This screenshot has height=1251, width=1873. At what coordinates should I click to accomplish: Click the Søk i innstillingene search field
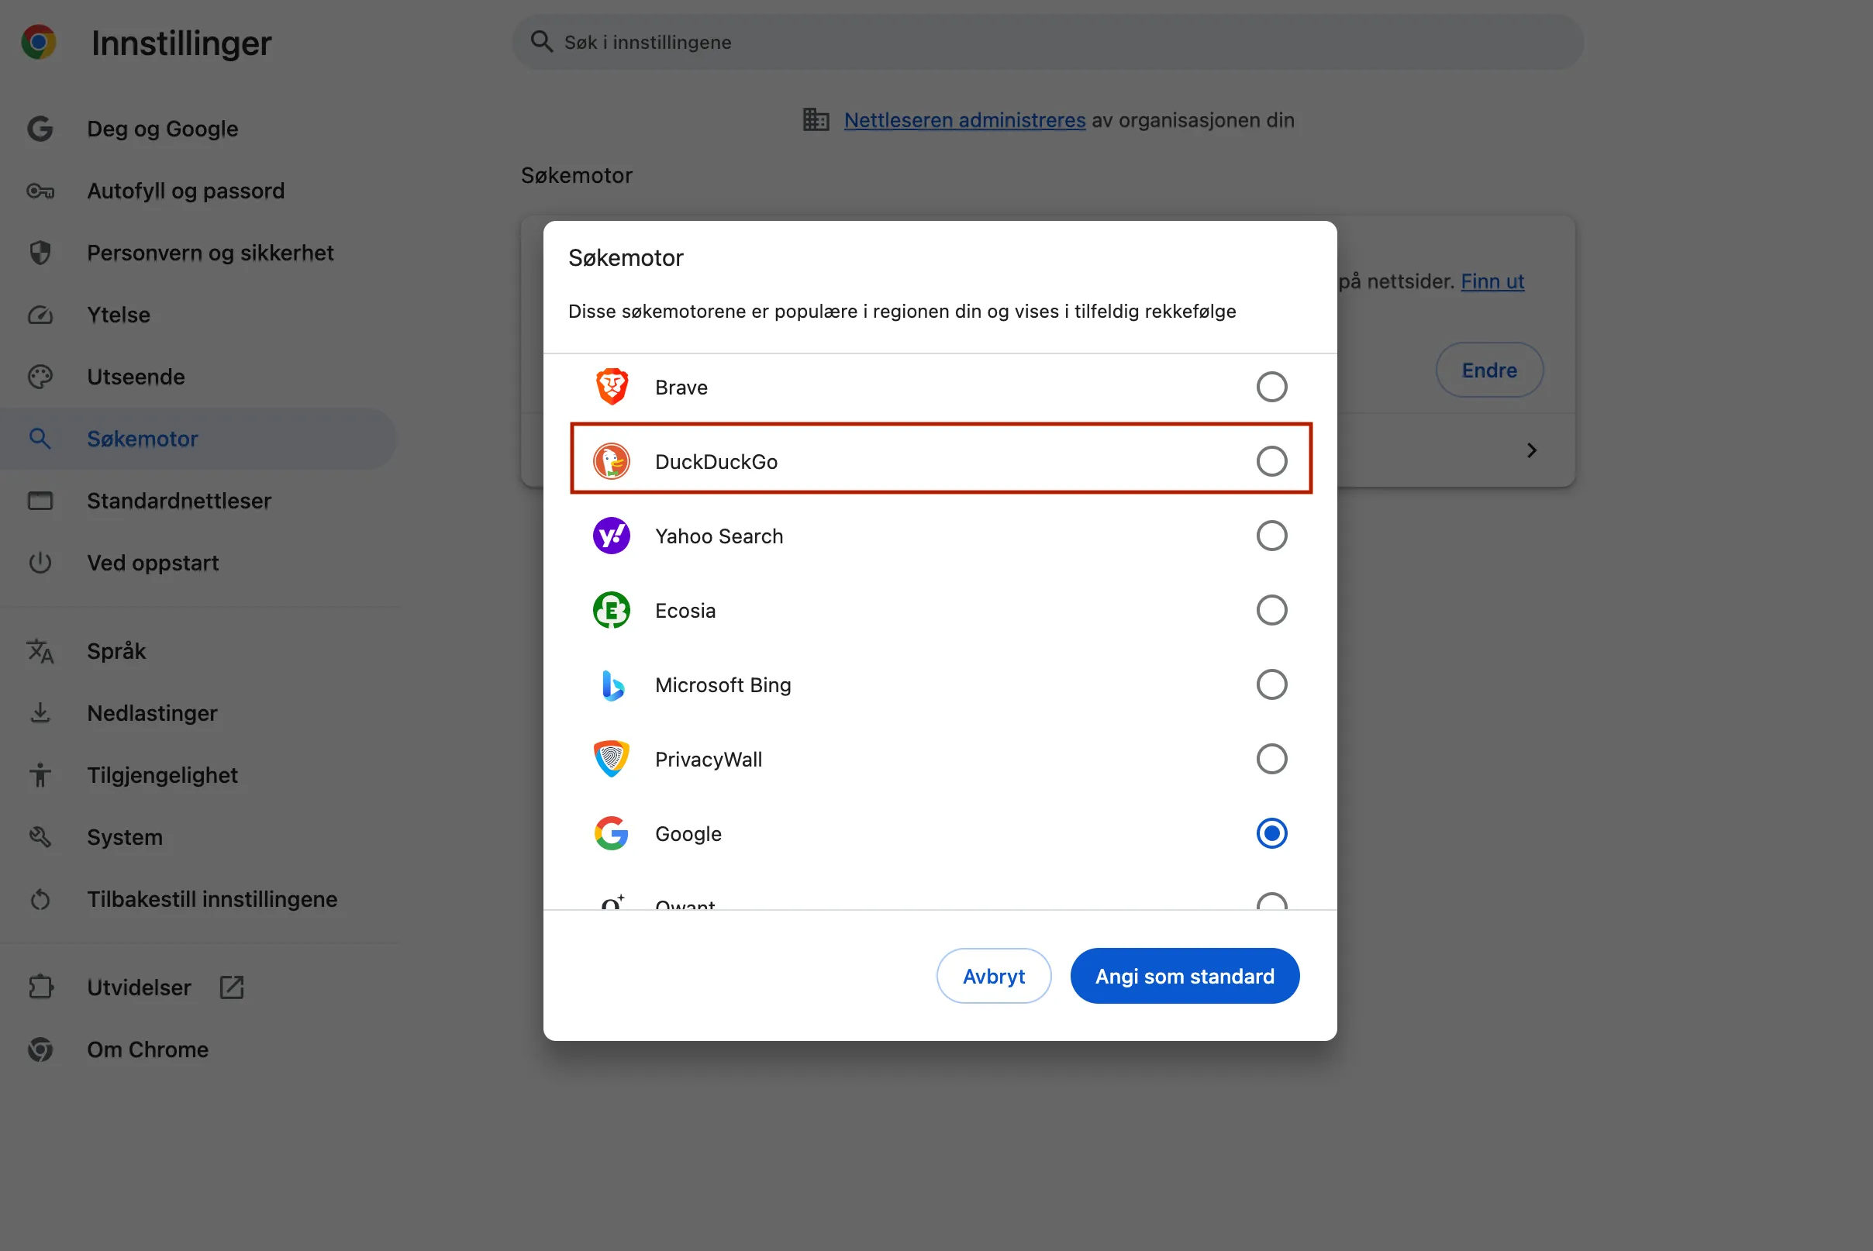(x=1047, y=43)
